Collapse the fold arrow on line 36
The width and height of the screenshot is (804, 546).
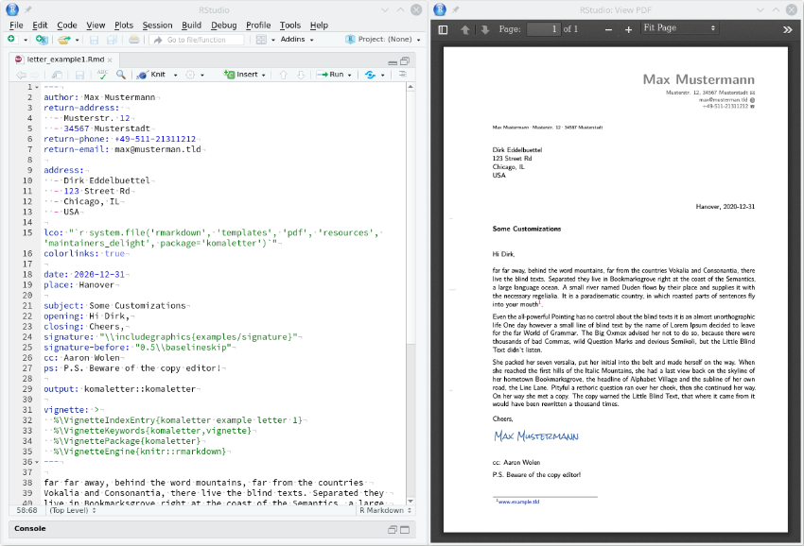36,462
